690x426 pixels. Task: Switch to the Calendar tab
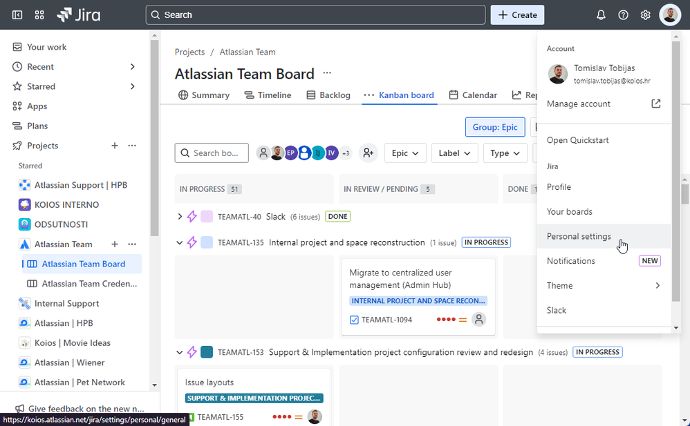[473, 95]
